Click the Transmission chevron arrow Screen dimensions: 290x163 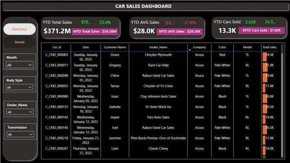click(31, 134)
